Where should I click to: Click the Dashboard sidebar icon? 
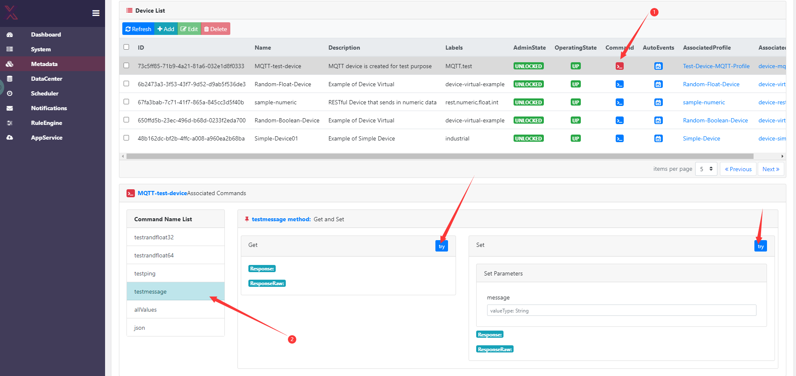point(10,34)
